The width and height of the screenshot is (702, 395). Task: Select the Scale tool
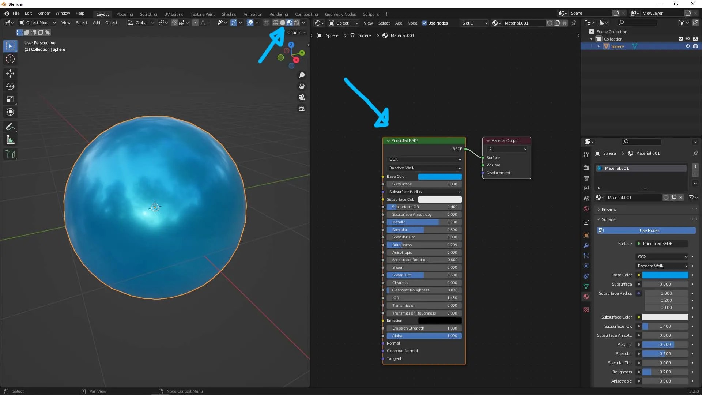click(x=10, y=99)
